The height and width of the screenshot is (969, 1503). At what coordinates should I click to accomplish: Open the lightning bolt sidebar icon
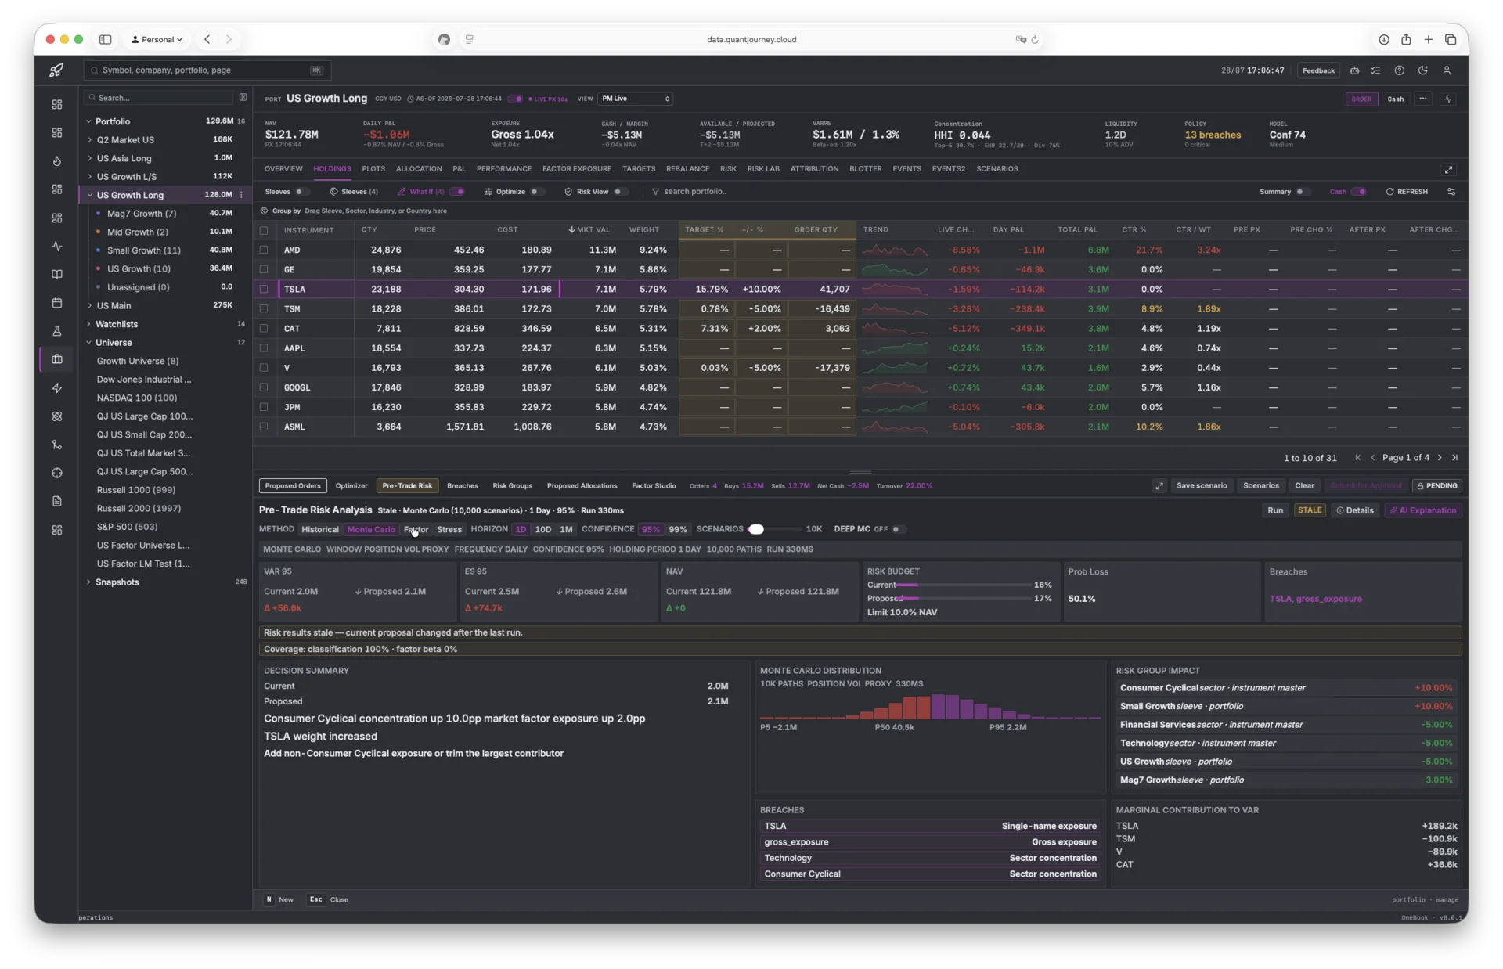coord(57,388)
